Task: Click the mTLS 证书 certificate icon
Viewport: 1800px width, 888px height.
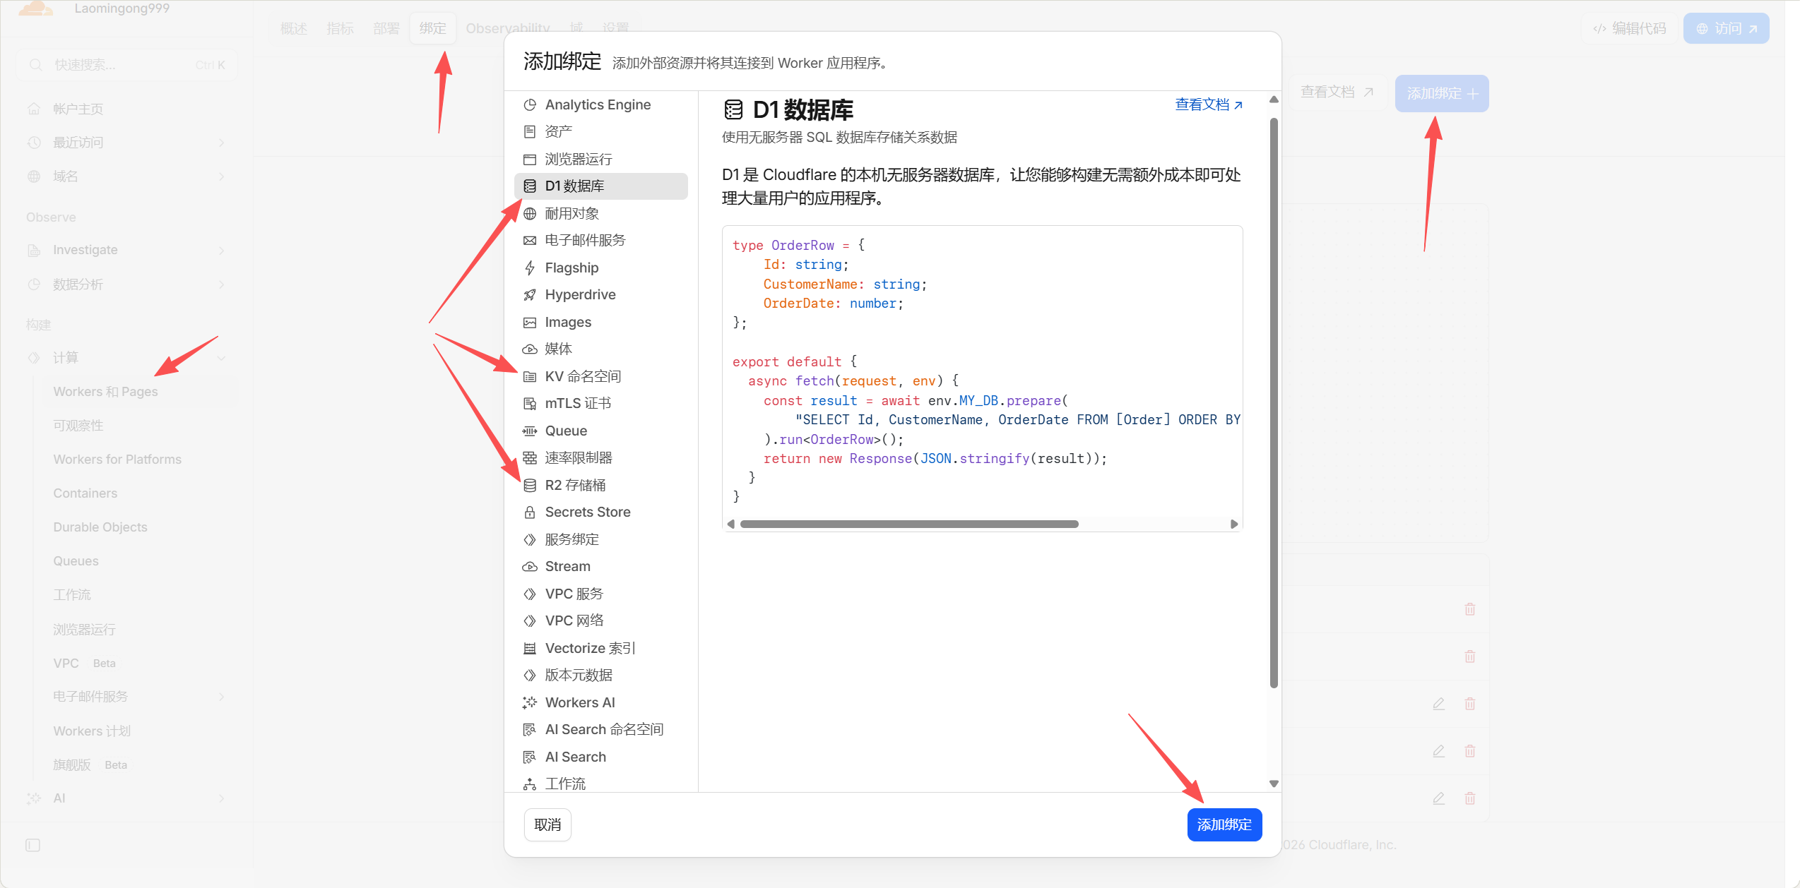Action: (x=530, y=404)
